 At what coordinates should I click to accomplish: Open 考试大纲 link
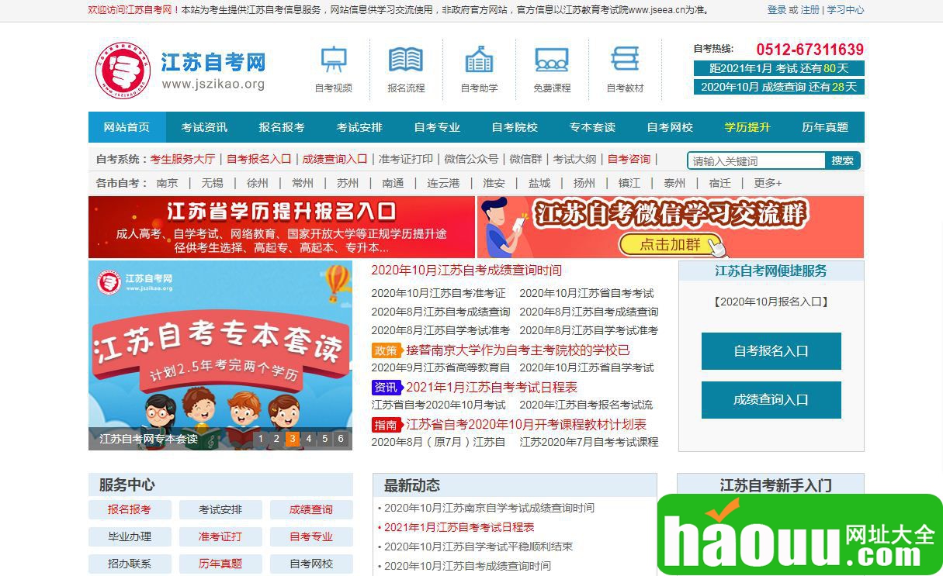pyautogui.click(x=574, y=159)
